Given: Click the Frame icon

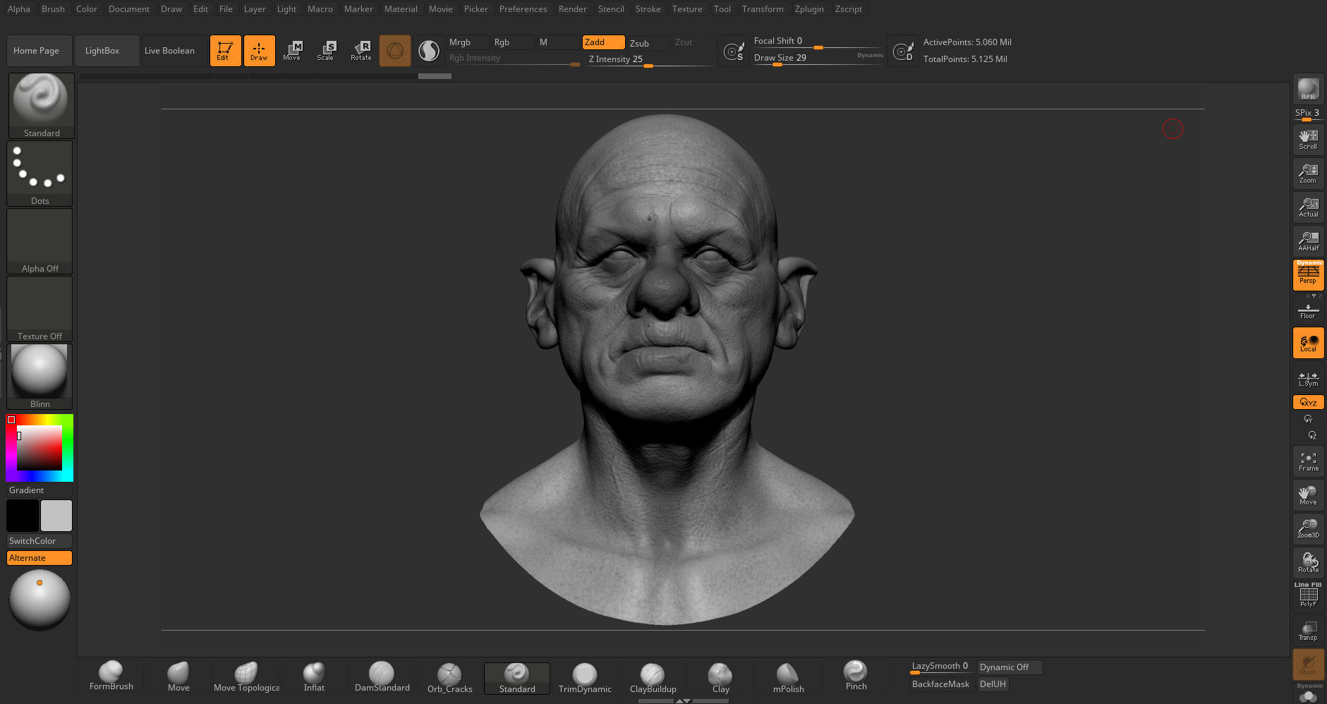Looking at the screenshot, I should pyautogui.click(x=1308, y=461).
